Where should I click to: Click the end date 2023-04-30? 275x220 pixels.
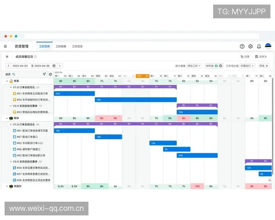42,66
